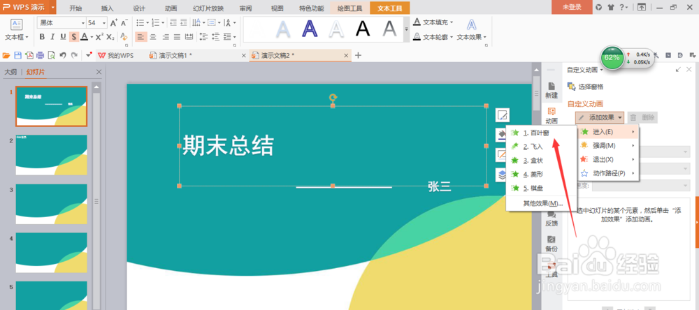Add new document tab plus button

tap(357, 55)
